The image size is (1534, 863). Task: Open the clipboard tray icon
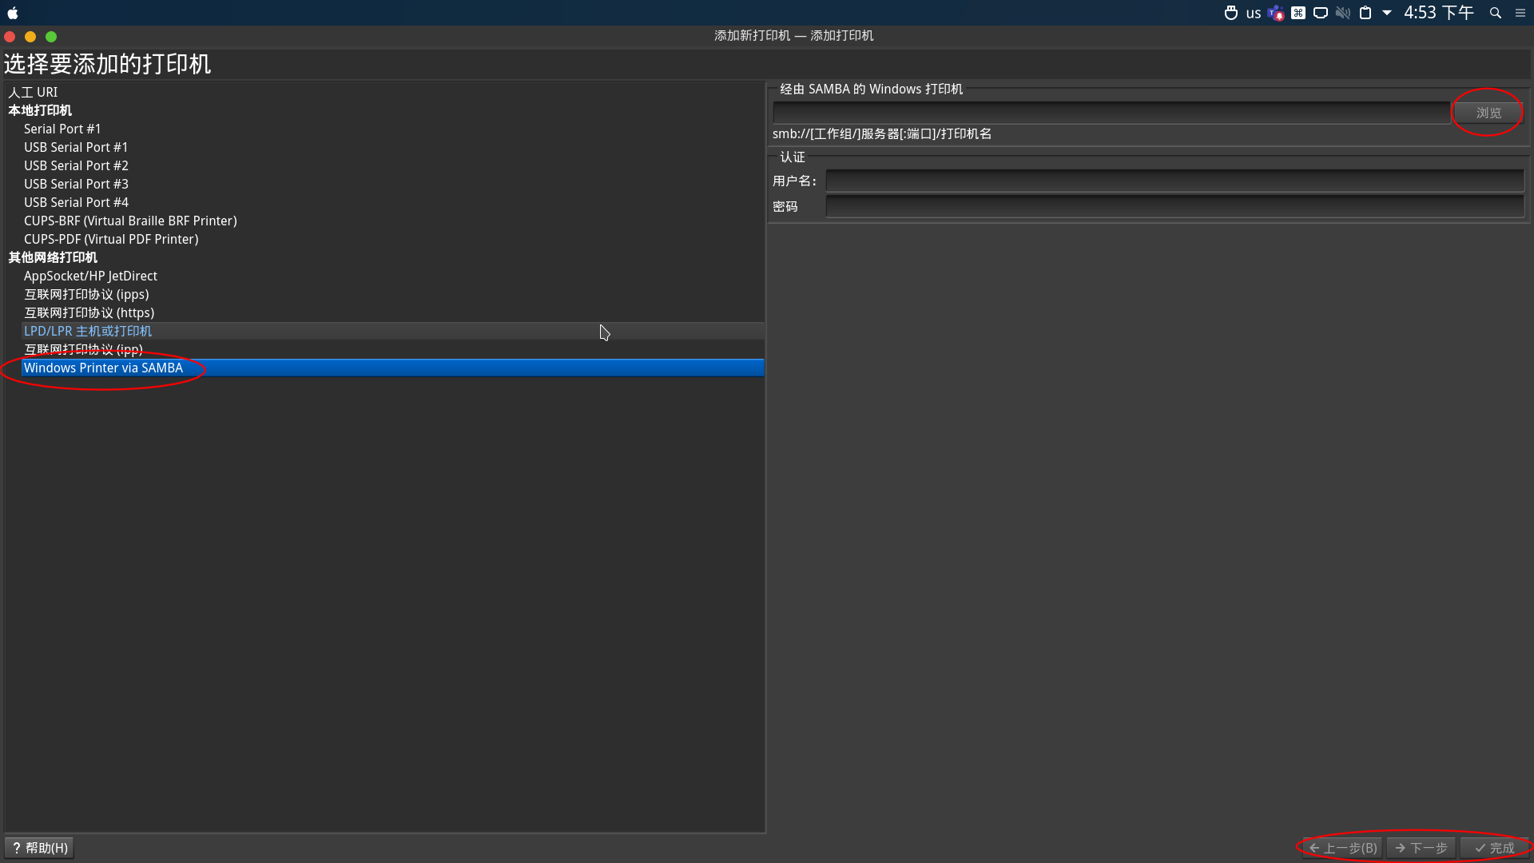click(x=1365, y=13)
